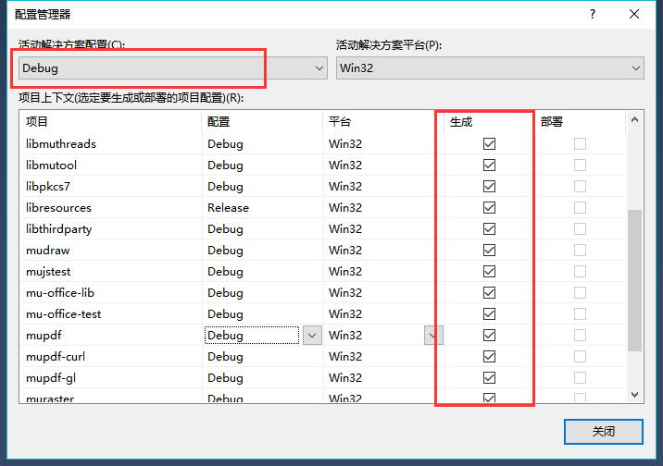Uncheck build checkbox for mujstest

(489, 272)
